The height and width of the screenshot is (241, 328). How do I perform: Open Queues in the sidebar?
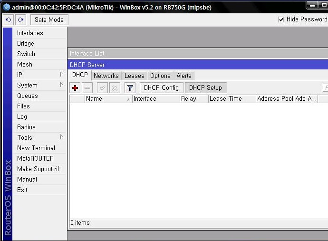[39, 96]
